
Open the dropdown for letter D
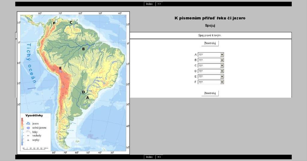pos(211,71)
